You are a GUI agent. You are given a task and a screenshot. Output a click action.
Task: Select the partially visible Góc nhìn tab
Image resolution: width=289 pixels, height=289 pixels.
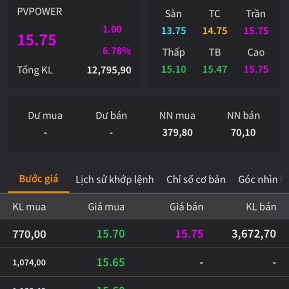[260, 180]
